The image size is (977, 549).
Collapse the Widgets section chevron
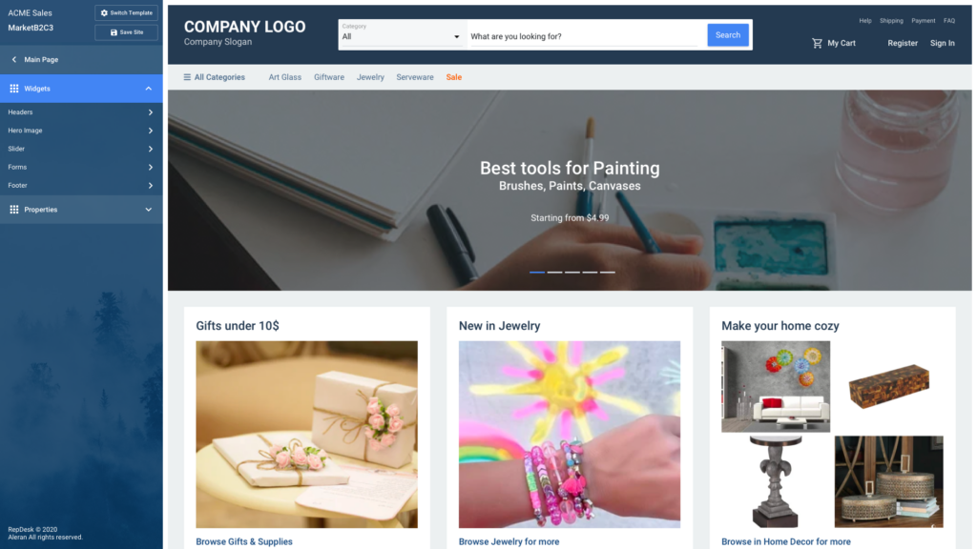tap(148, 89)
